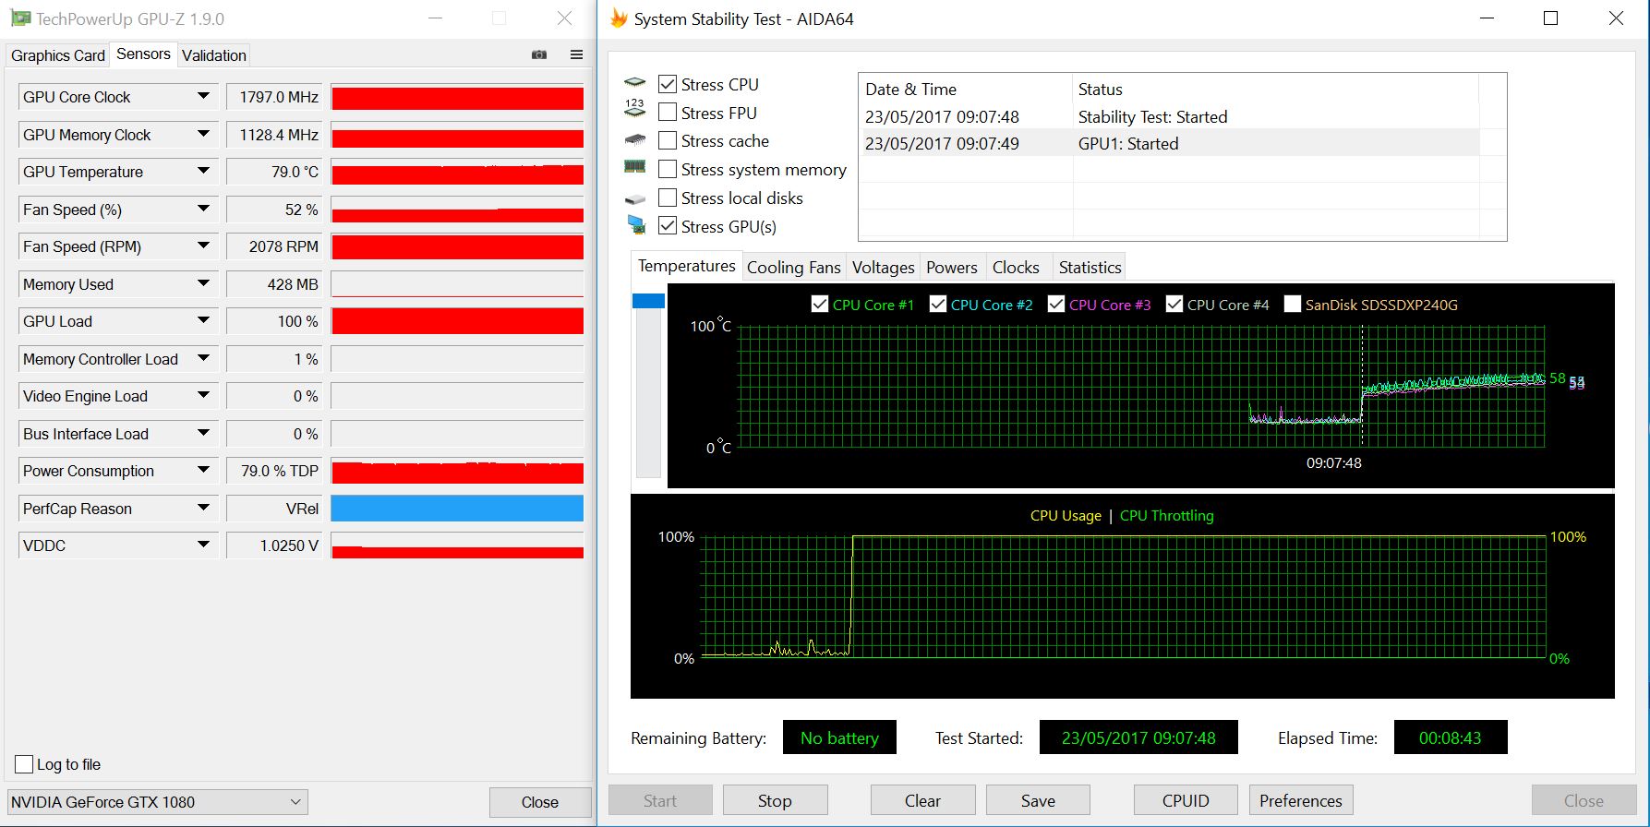The image size is (1650, 827).
Task: Select the Temperatures tab in AIDA64
Action: tap(686, 266)
